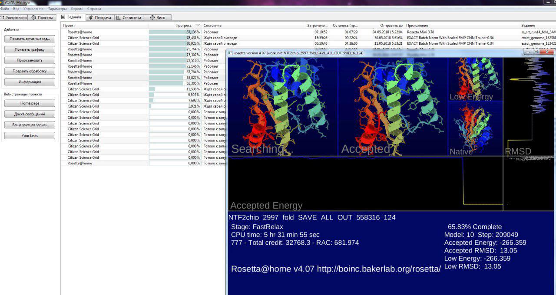Screen dimensions: 556x295
Task: Sort by the Проект column header
Action: pyautogui.click(x=105, y=26)
